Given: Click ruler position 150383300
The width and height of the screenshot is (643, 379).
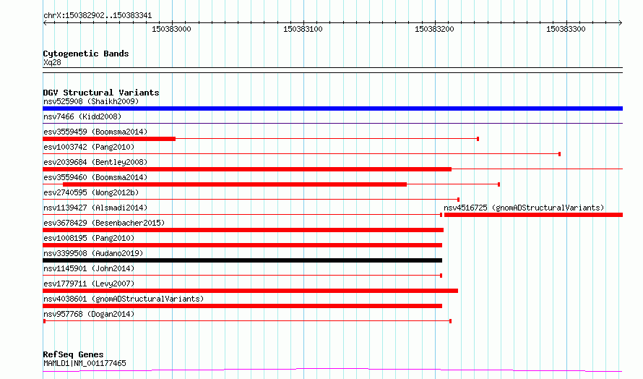Looking at the screenshot, I should click(566, 29).
